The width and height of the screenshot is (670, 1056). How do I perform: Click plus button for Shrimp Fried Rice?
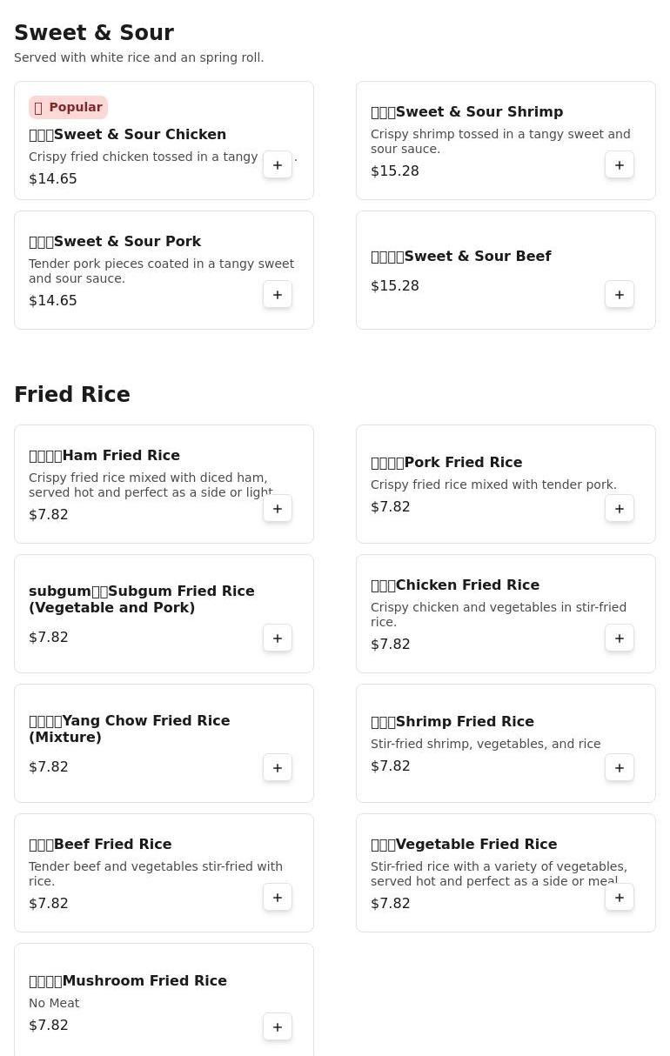(x=620, y=768)
